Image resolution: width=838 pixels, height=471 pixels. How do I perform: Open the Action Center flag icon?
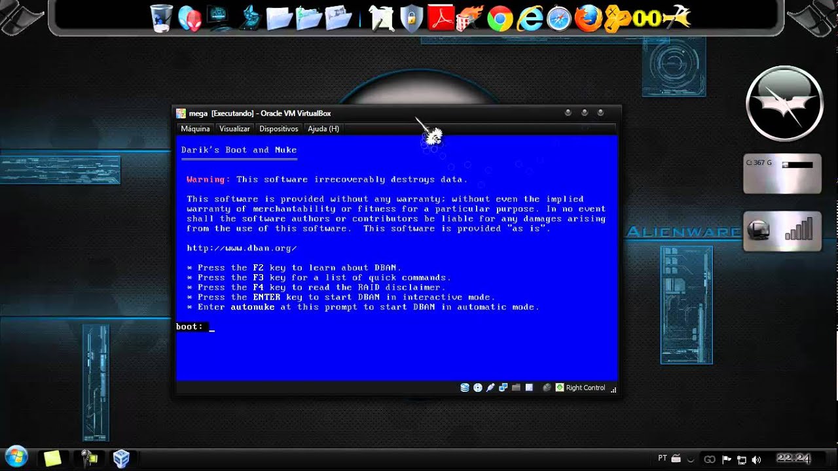[727, 460]
